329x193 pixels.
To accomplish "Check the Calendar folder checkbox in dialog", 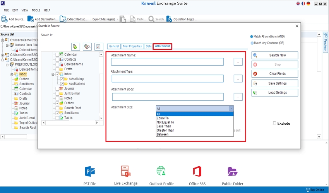I will pyautogui.click(x=57, y=55).
